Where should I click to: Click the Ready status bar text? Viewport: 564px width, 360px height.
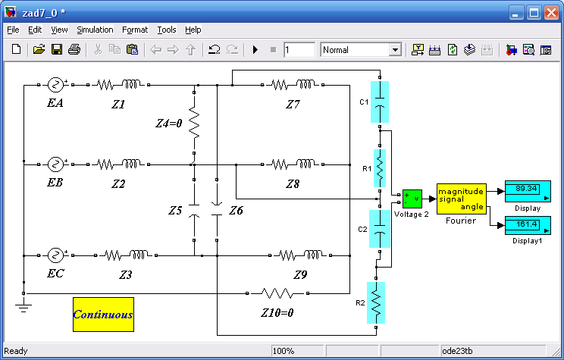[x=16, y=351]
